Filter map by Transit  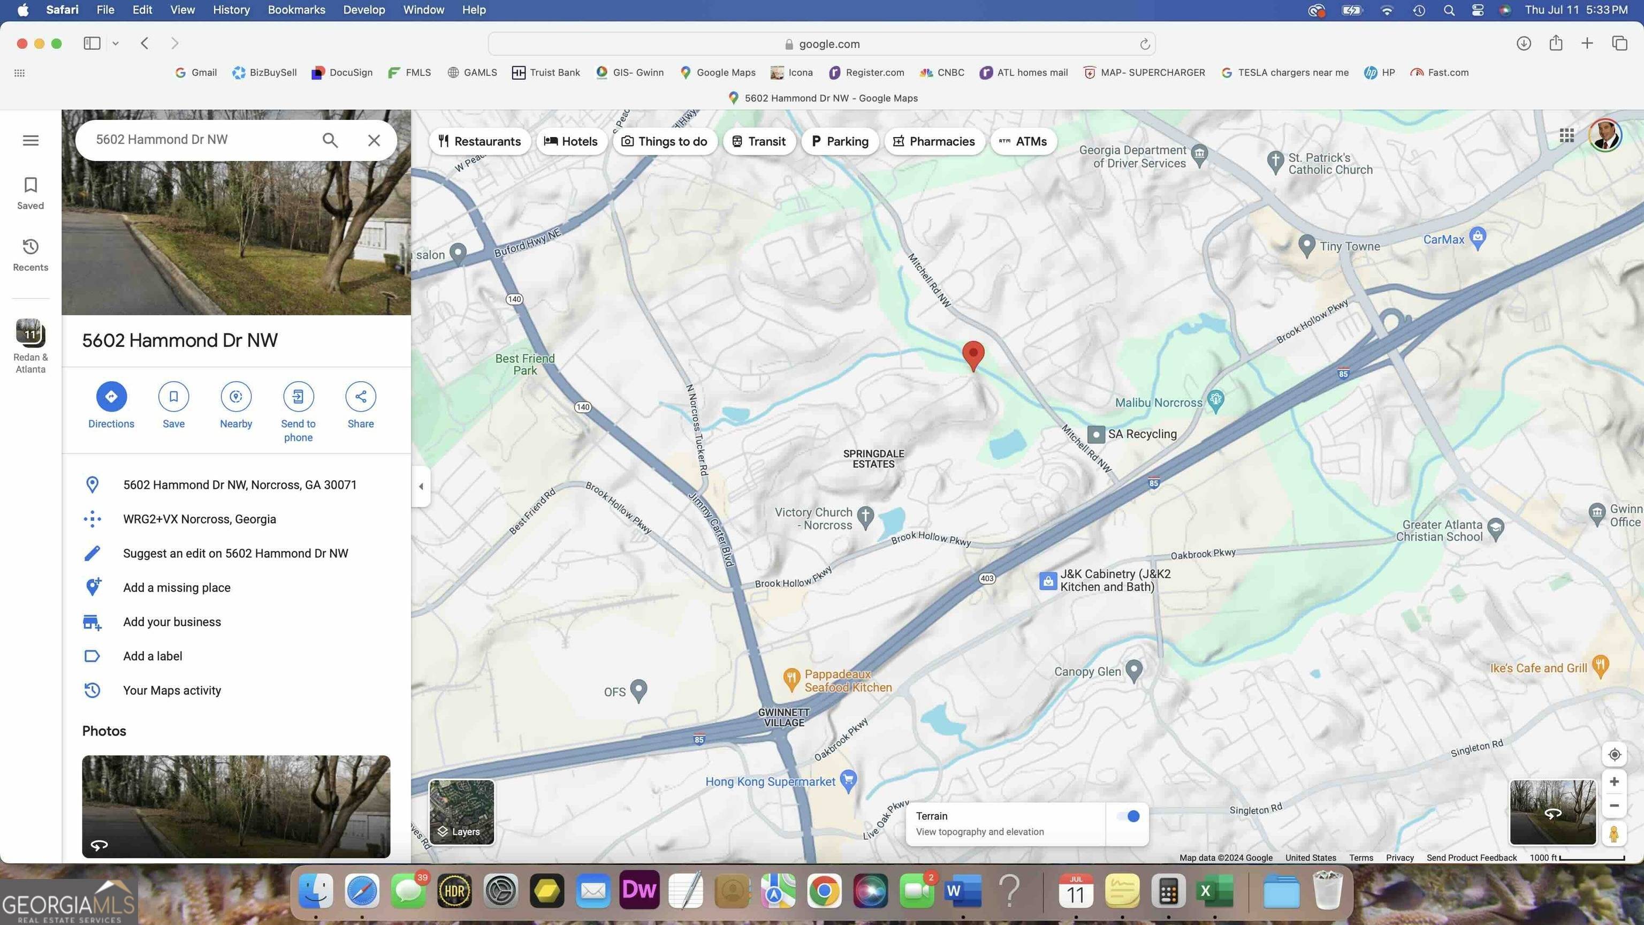(758, 141)
